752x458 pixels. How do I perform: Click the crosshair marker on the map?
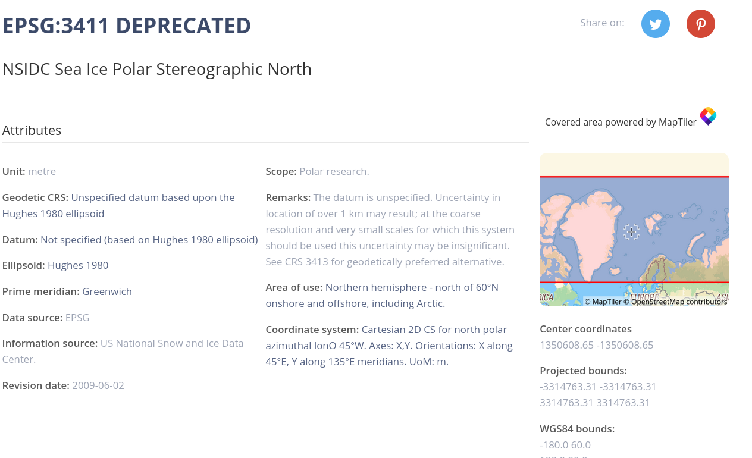(x=630, y=232)
